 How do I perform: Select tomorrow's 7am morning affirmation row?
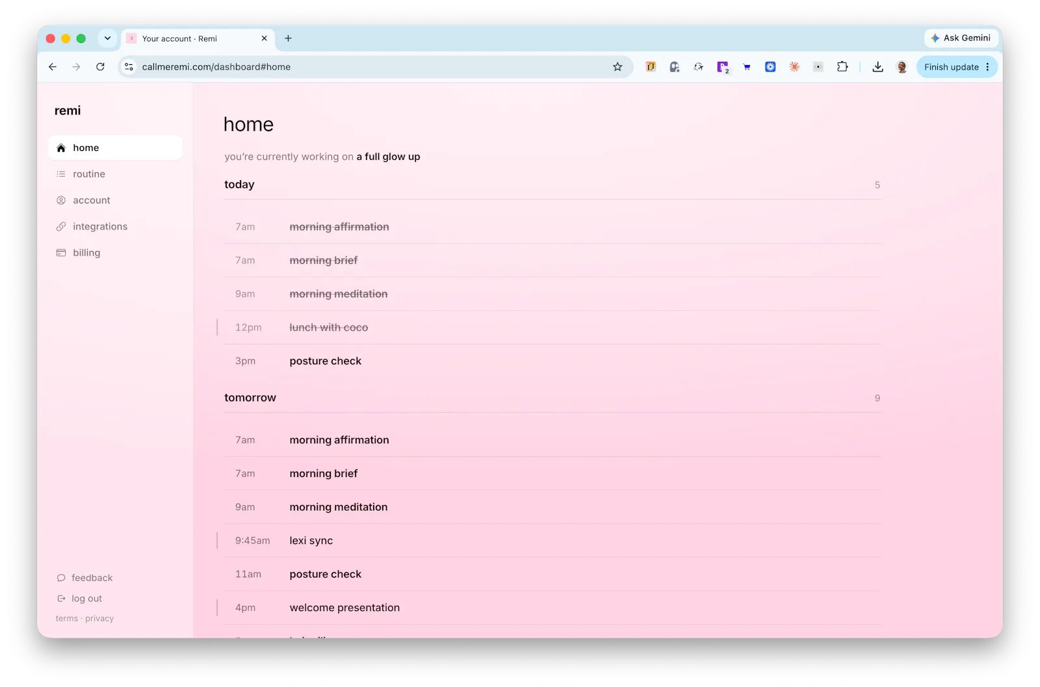click(x=552, y=440)
